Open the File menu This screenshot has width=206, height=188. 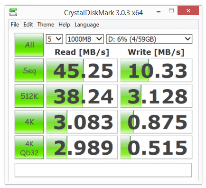coord(15,25)
